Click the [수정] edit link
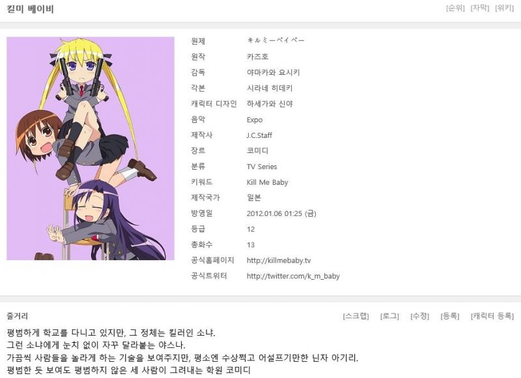The height and width of the screenshot is (378, 521). click(419, 316)
